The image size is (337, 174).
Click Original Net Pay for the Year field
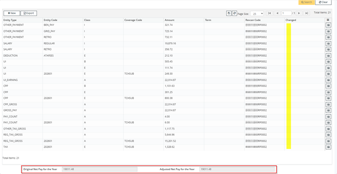point(99,169)
